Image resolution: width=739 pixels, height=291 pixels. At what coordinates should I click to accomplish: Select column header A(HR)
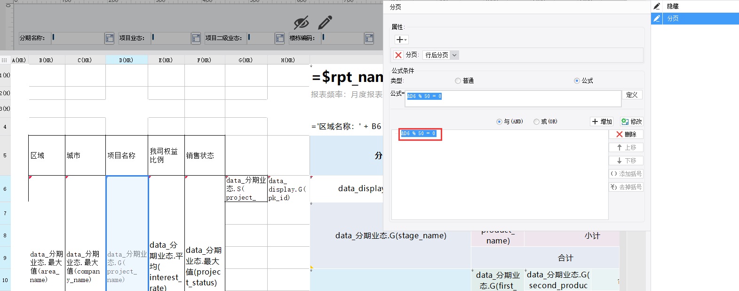[x=19, y=60]
